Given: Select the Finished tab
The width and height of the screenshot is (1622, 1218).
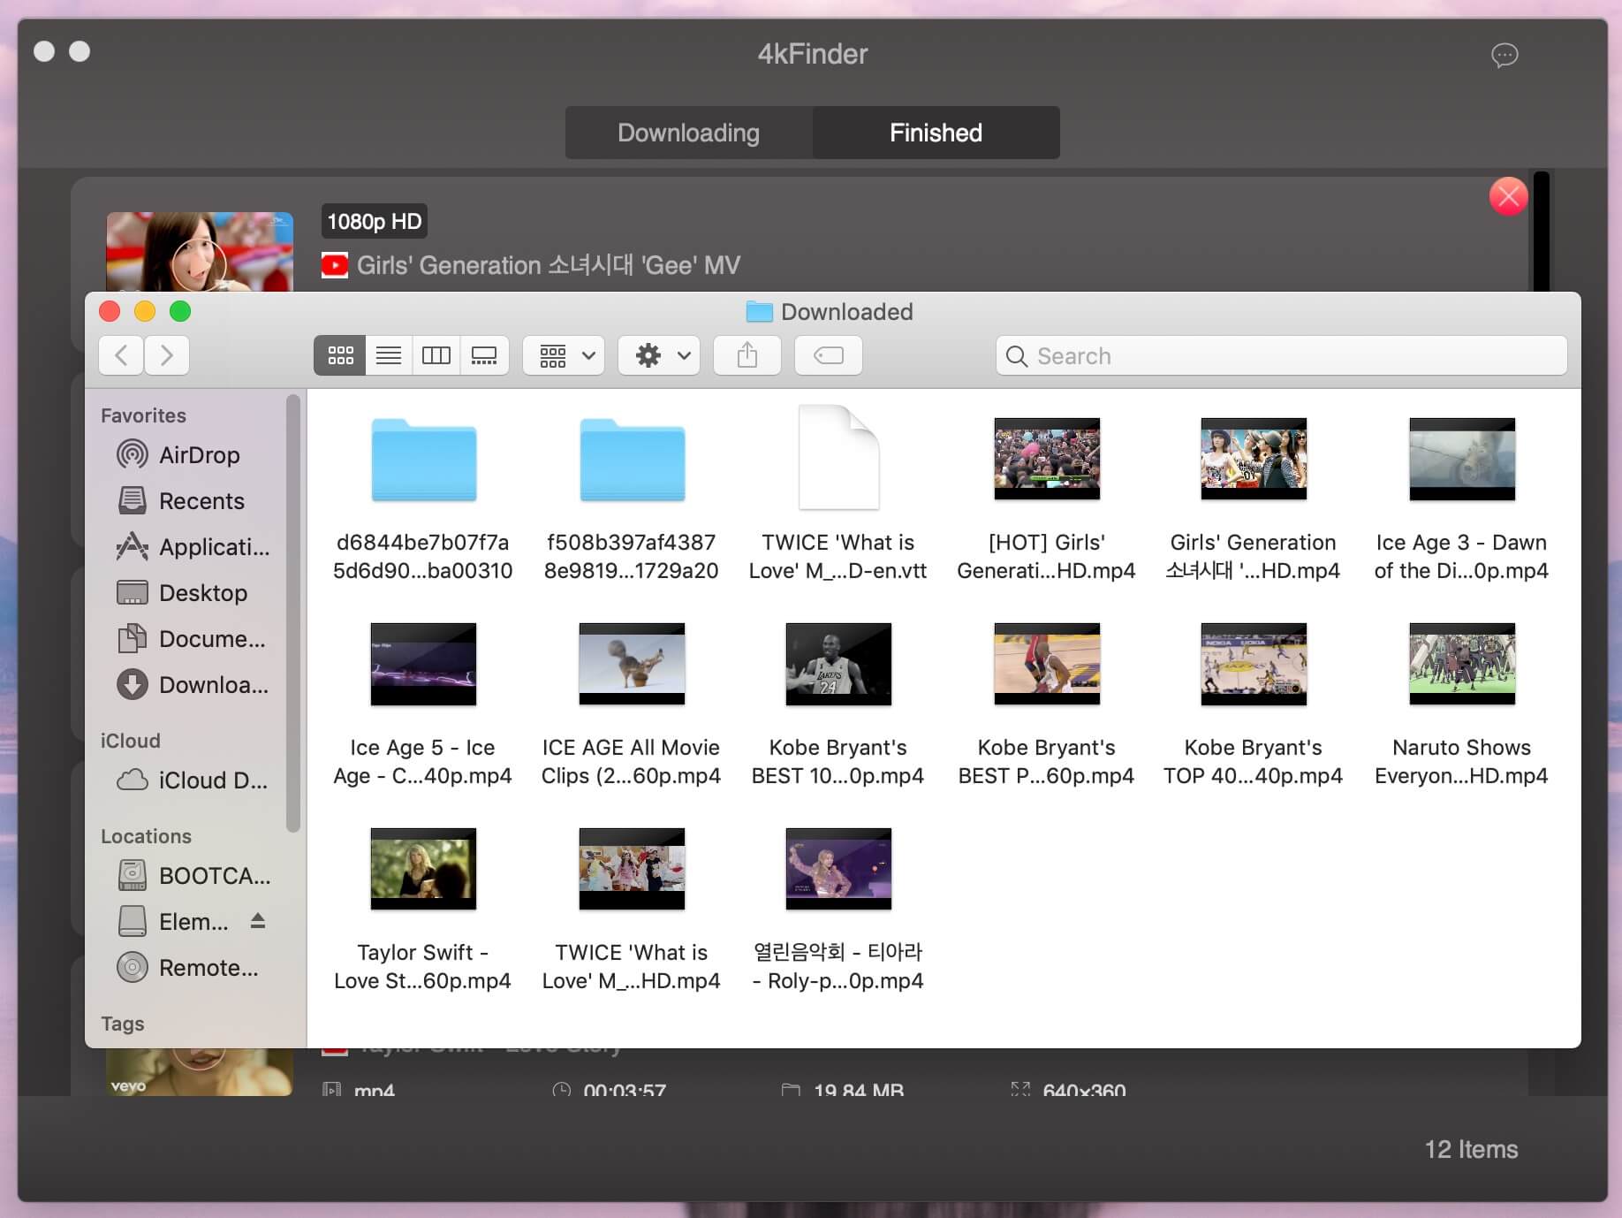Looking at the screenshot, I should (935, 133).
